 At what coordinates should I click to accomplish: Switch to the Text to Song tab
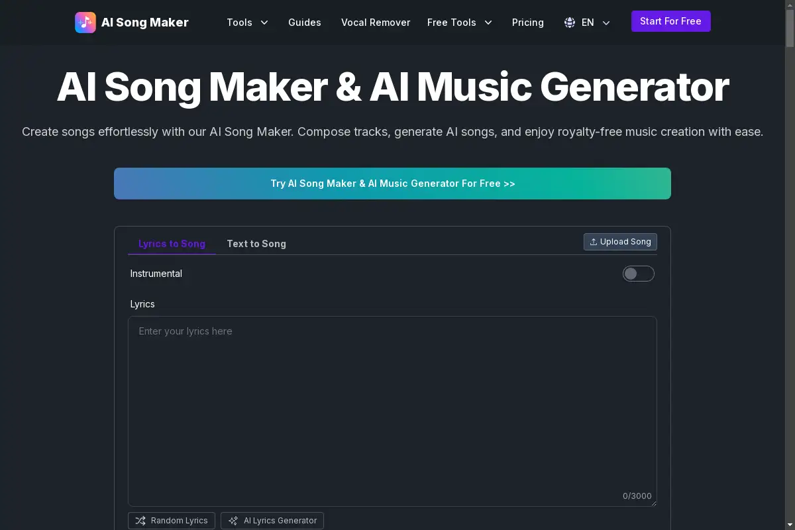click(256, 244)
